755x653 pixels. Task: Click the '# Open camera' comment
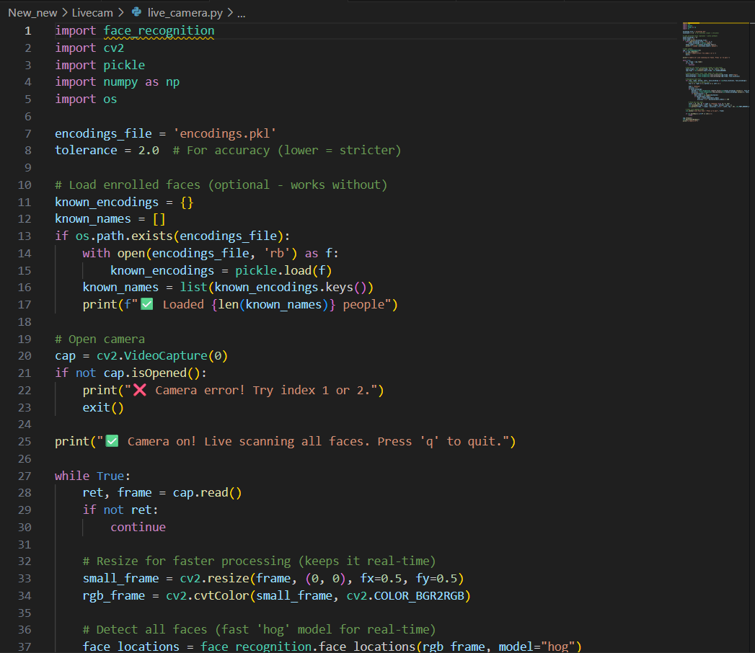coord(100,339)
